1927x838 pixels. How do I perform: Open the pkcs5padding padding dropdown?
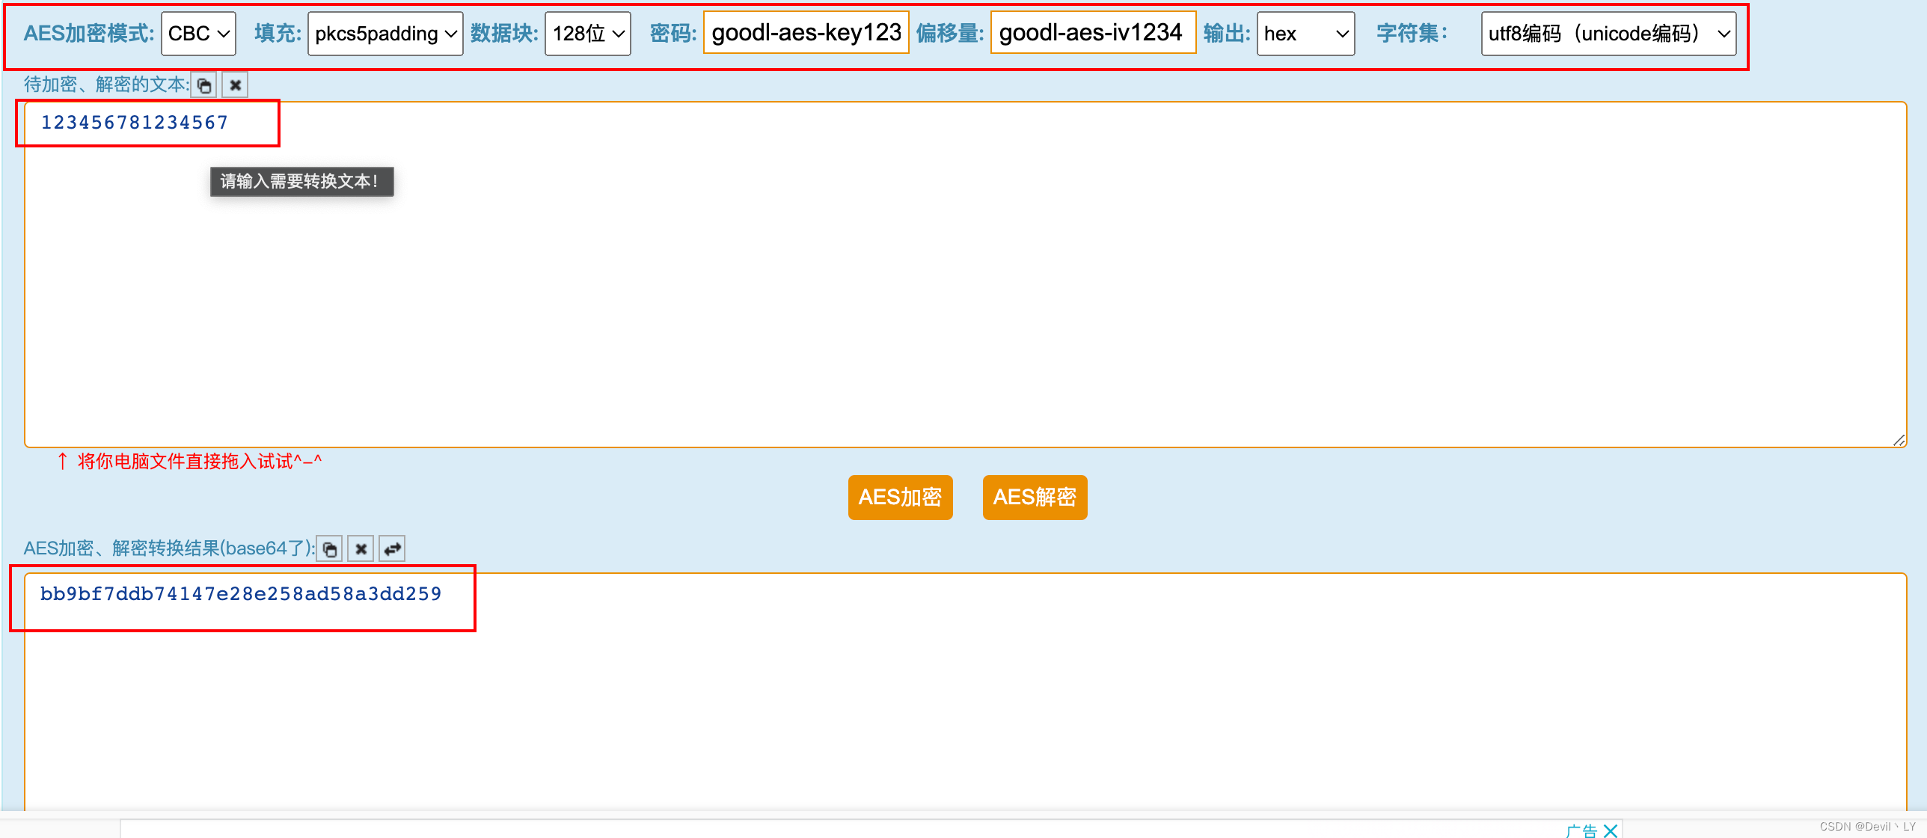coord(385,34)
